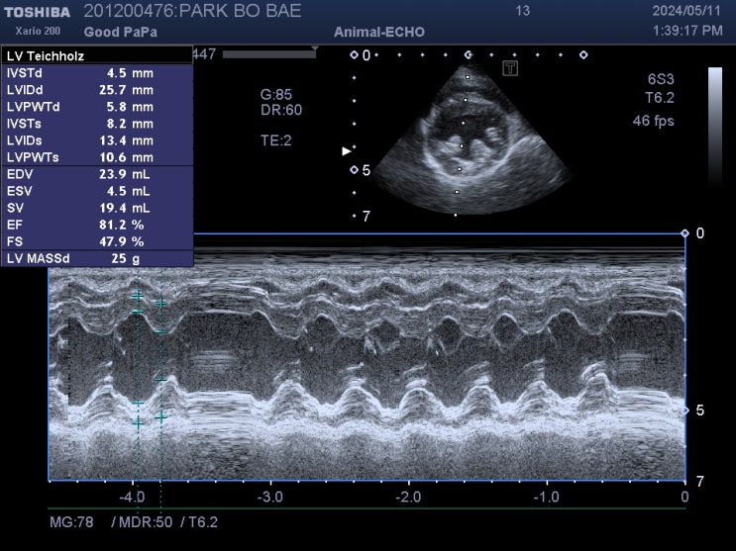Viewport: 736px width, 551px height.
Task: Click the G:85 gain value
Action: coord(276,94)
